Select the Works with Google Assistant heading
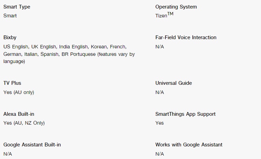 pos(189,145)
